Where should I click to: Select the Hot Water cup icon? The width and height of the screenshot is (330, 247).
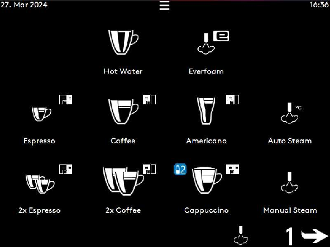tap(123, 42)
